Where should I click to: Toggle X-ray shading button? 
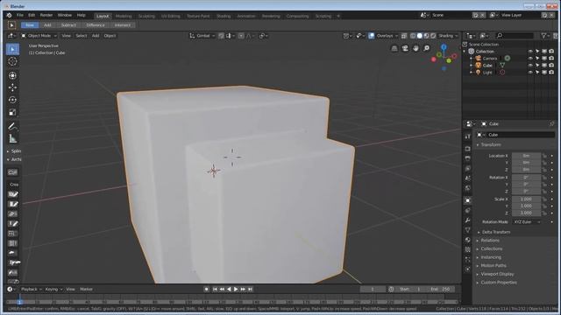click(404, 36)
